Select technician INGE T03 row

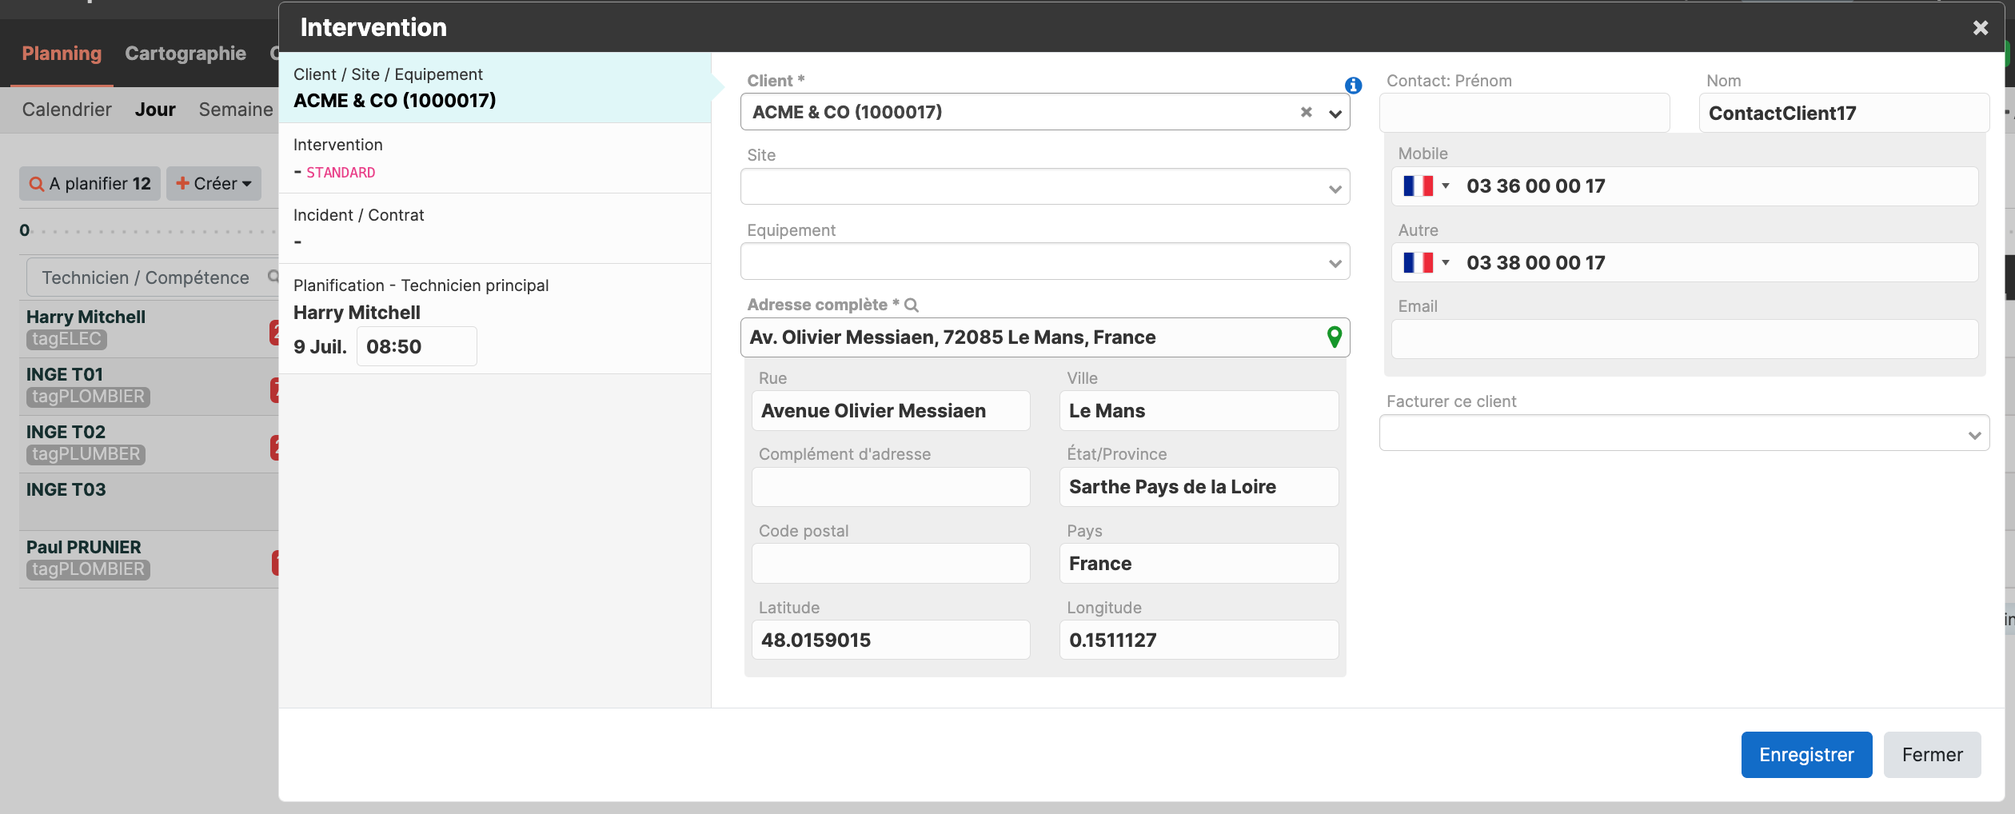(x=149, y=501)
